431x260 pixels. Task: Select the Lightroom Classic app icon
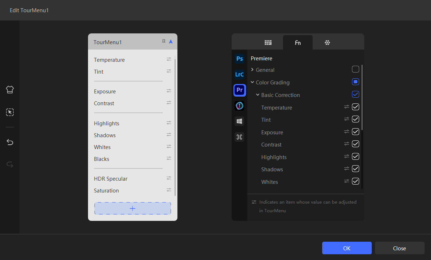tap(240, 74)
